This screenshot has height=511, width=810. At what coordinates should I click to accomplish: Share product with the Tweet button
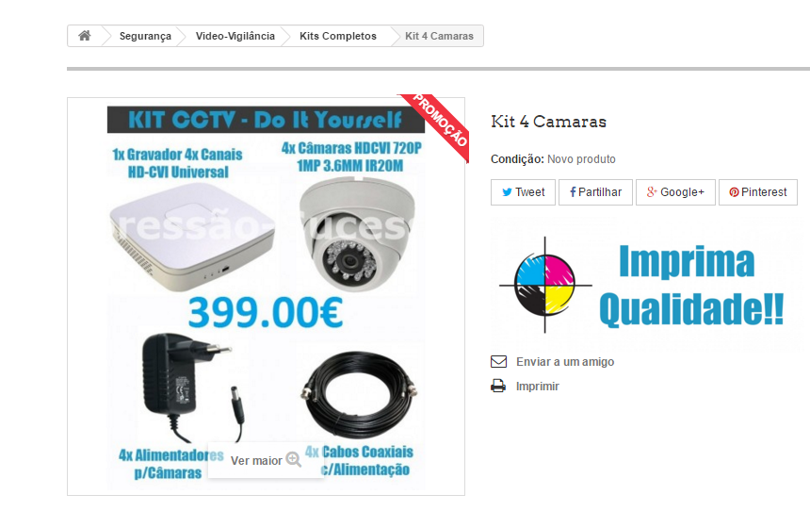pos(523,192)
